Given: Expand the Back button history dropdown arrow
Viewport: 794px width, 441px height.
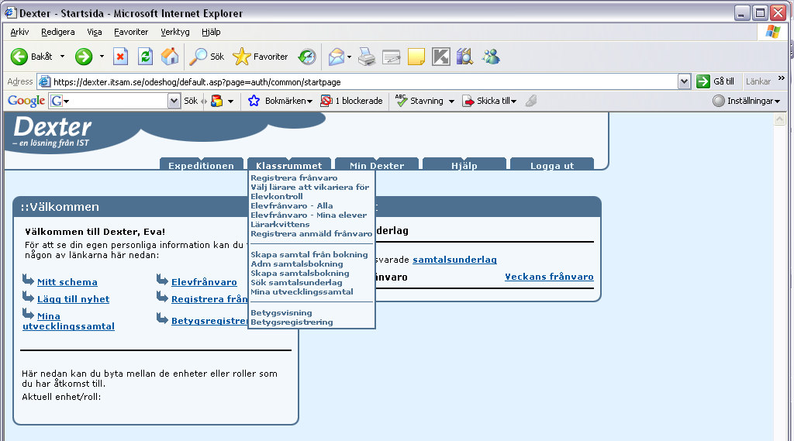Looking at the screenshot, I should (x=62, y=57).
